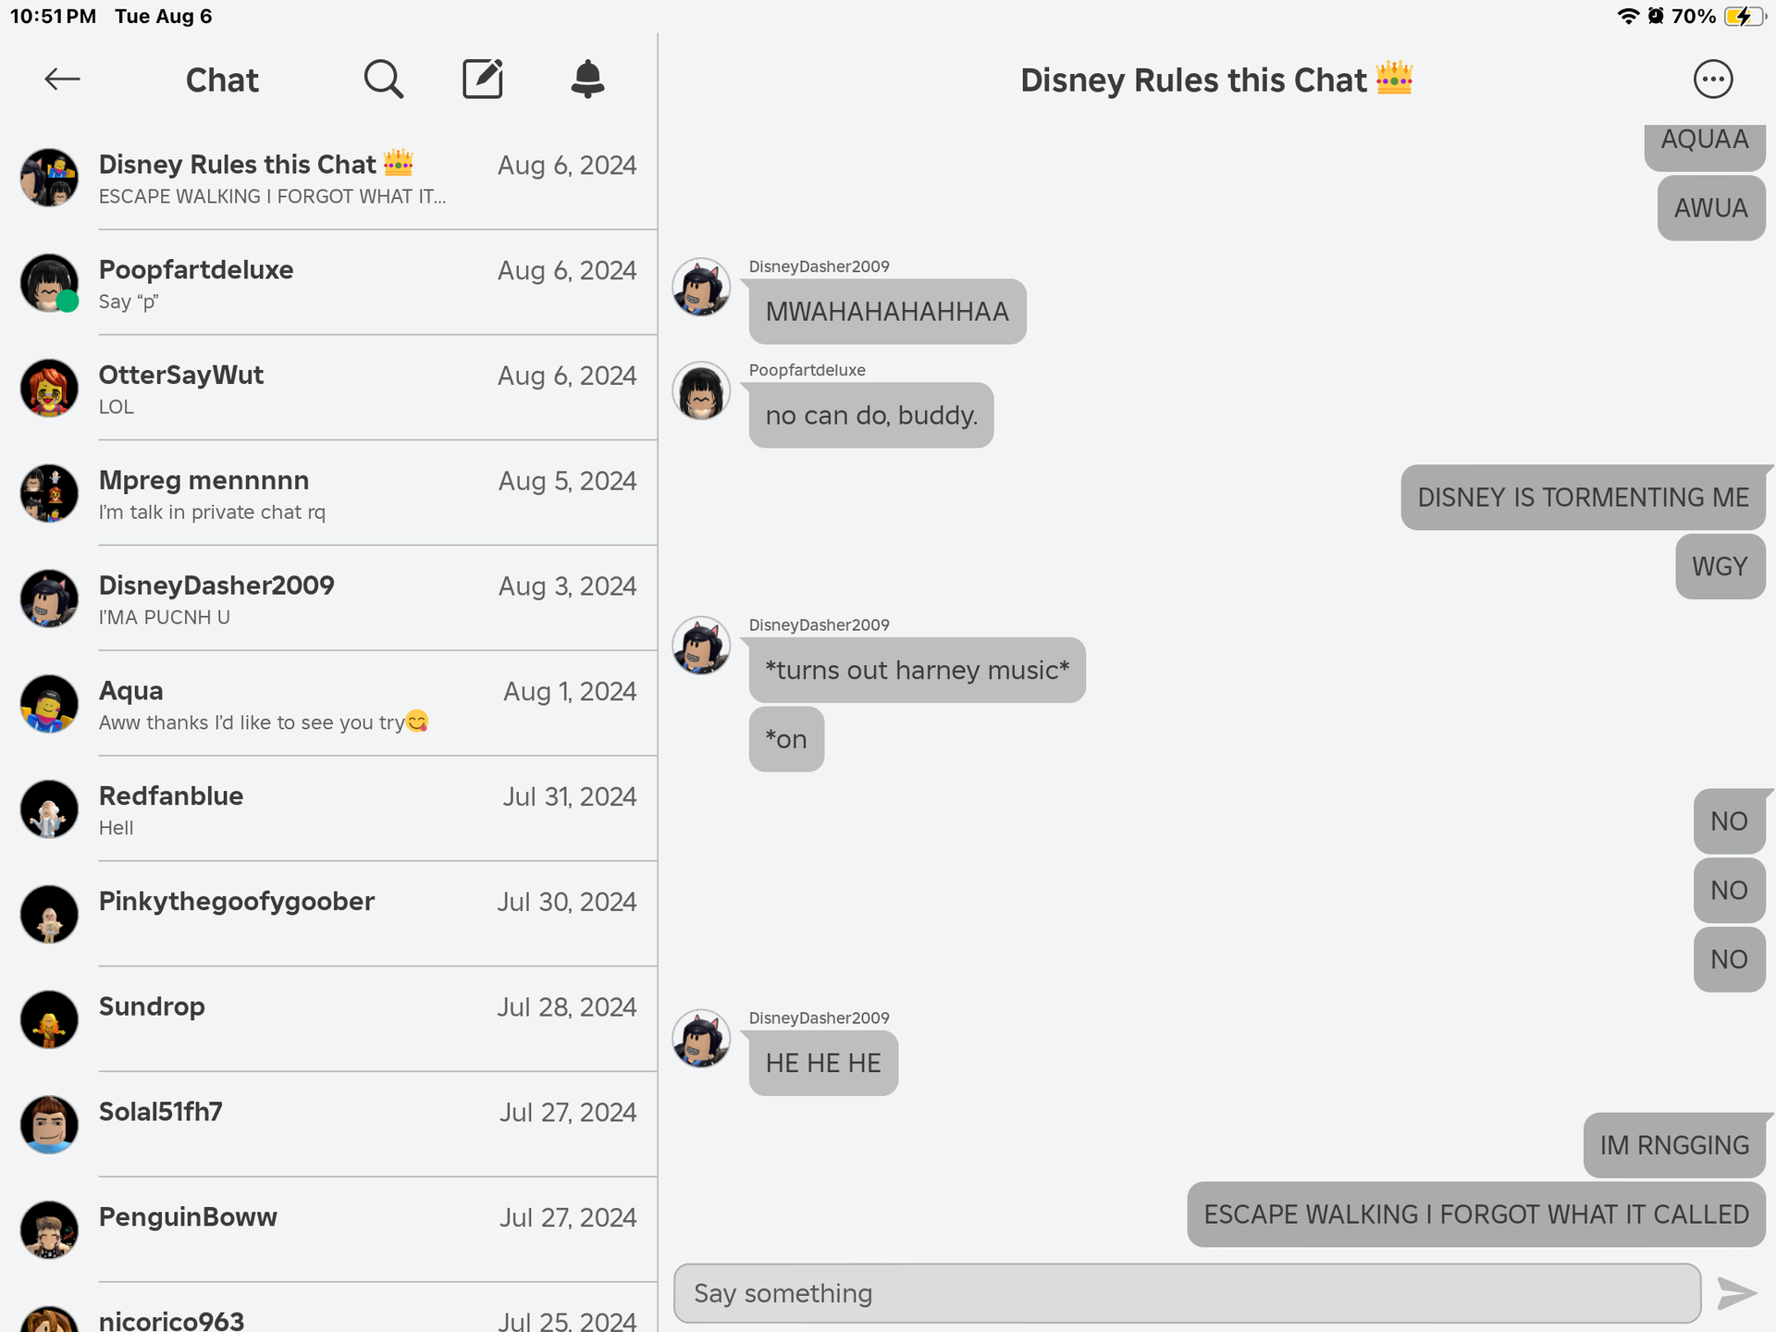Tap the avatar beside the MWAHAHAHAHHAA message
Viewport: 1776px width, 1332px height.
tap(701, 288)
